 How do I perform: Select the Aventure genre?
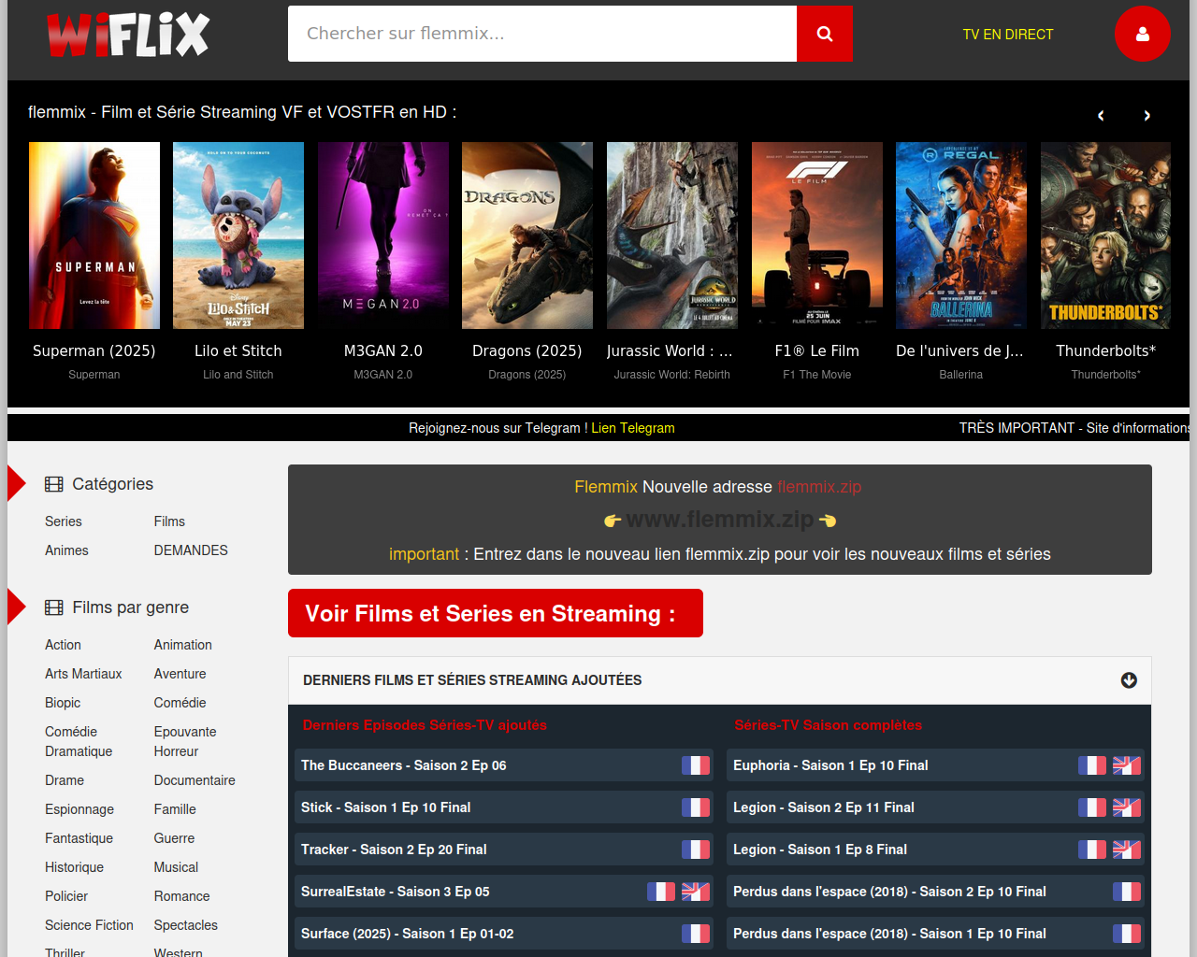click(x=180, y=674)
